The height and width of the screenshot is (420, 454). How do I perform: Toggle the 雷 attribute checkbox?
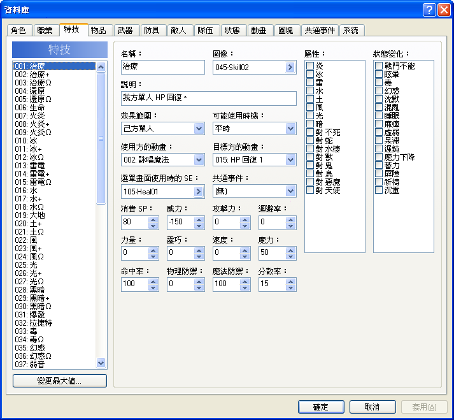click(x=310, y=83)
